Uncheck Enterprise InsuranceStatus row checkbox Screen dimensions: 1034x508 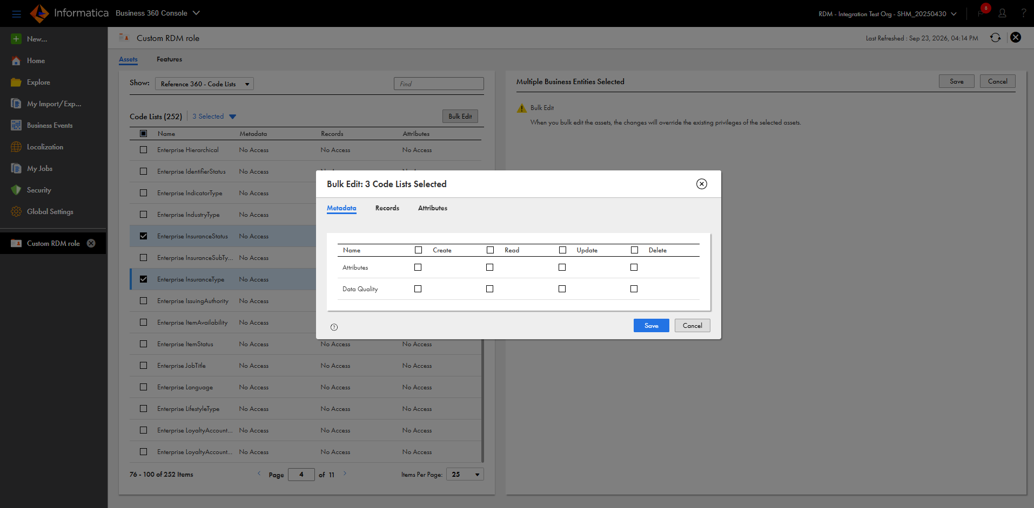pyautogui.click(x=143, y=236)
